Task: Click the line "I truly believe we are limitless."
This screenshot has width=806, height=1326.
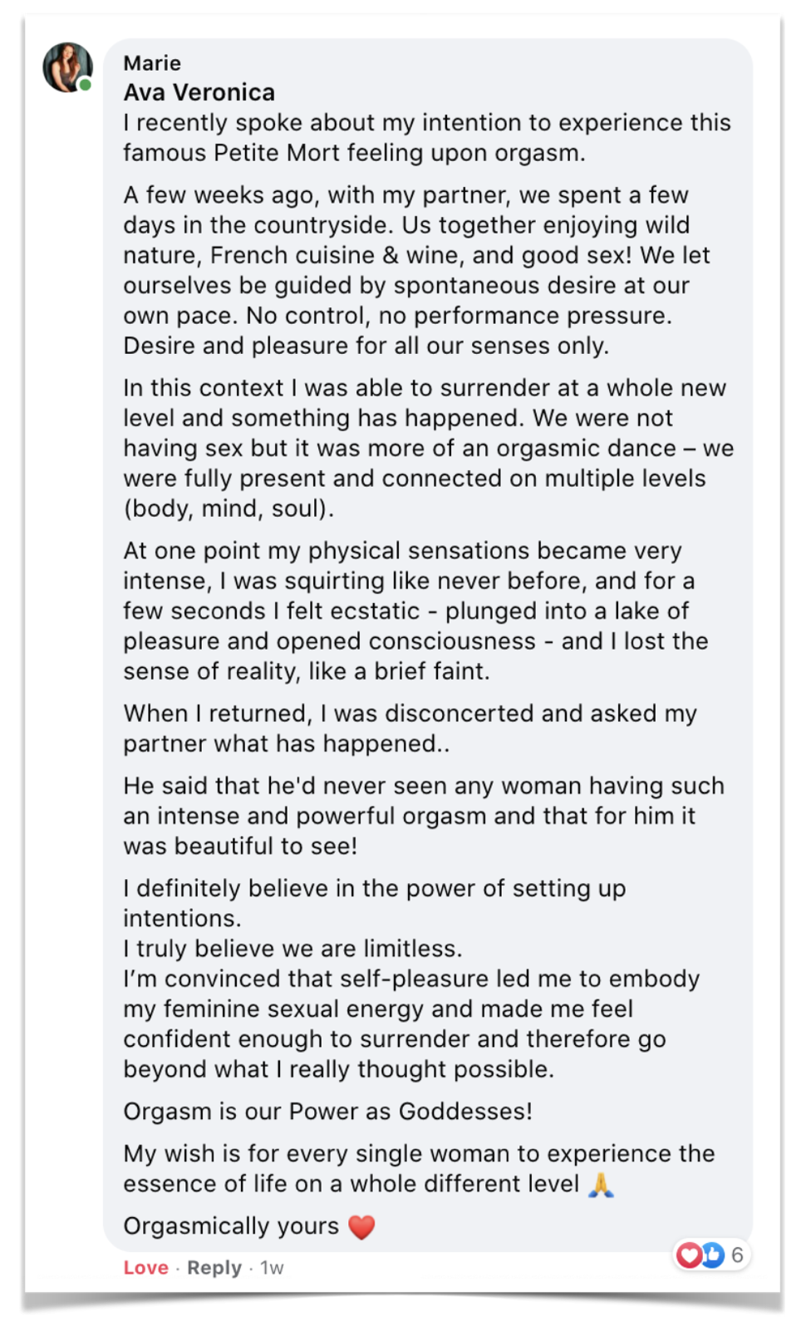Action: [x=292, y=949]
